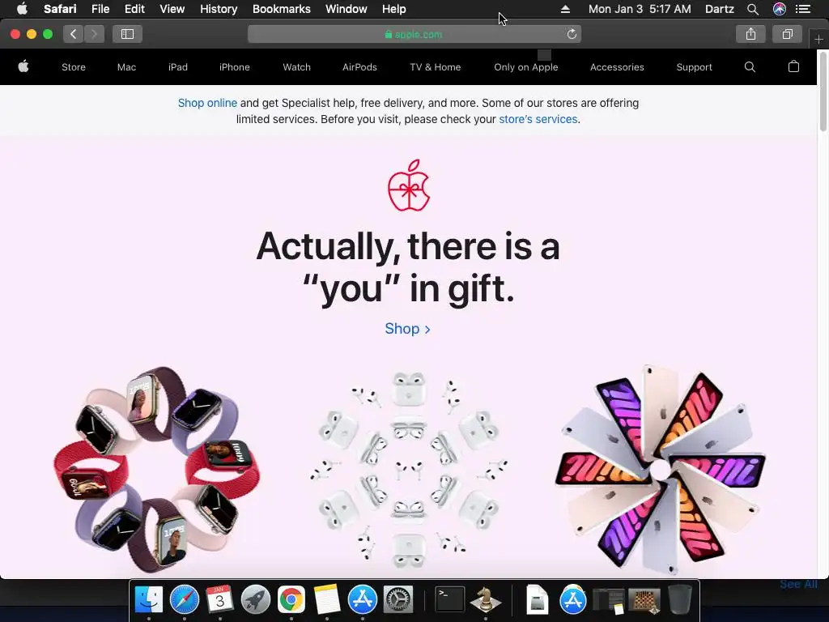Click the eject icon in menu bar
Screen dimensions: 829x622
point(565,9)
